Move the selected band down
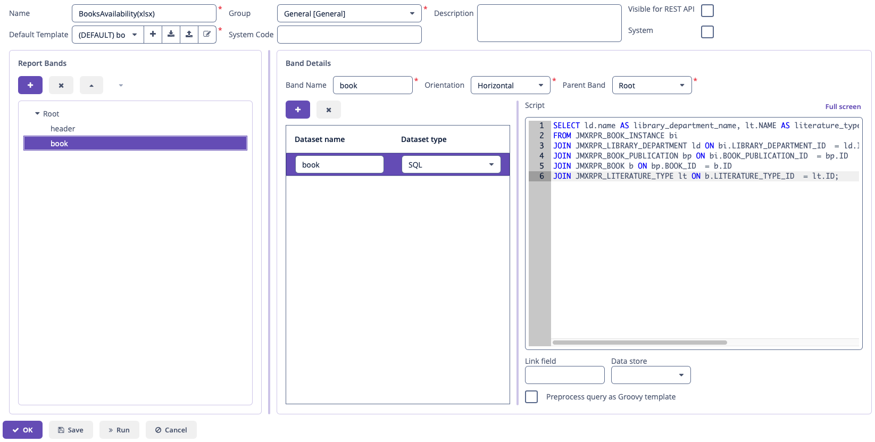 [121, 85]
